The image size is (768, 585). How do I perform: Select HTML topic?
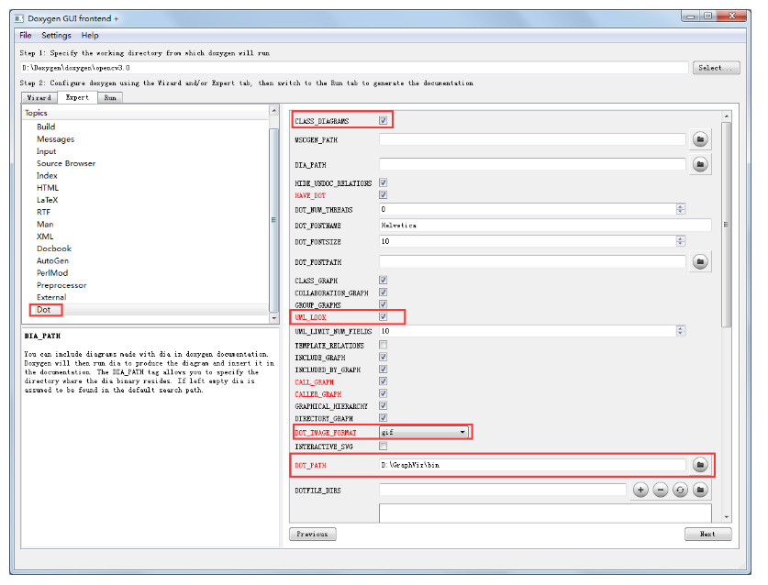[48, 188]
